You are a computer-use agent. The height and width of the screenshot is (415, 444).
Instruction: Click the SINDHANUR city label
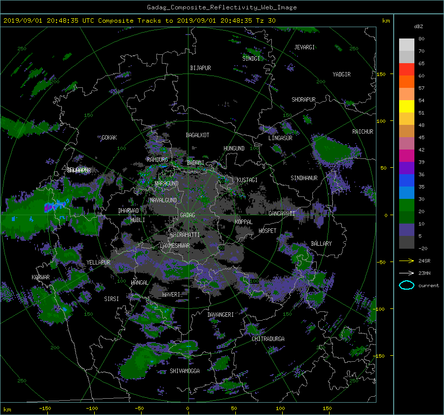[x=304, y=178]
